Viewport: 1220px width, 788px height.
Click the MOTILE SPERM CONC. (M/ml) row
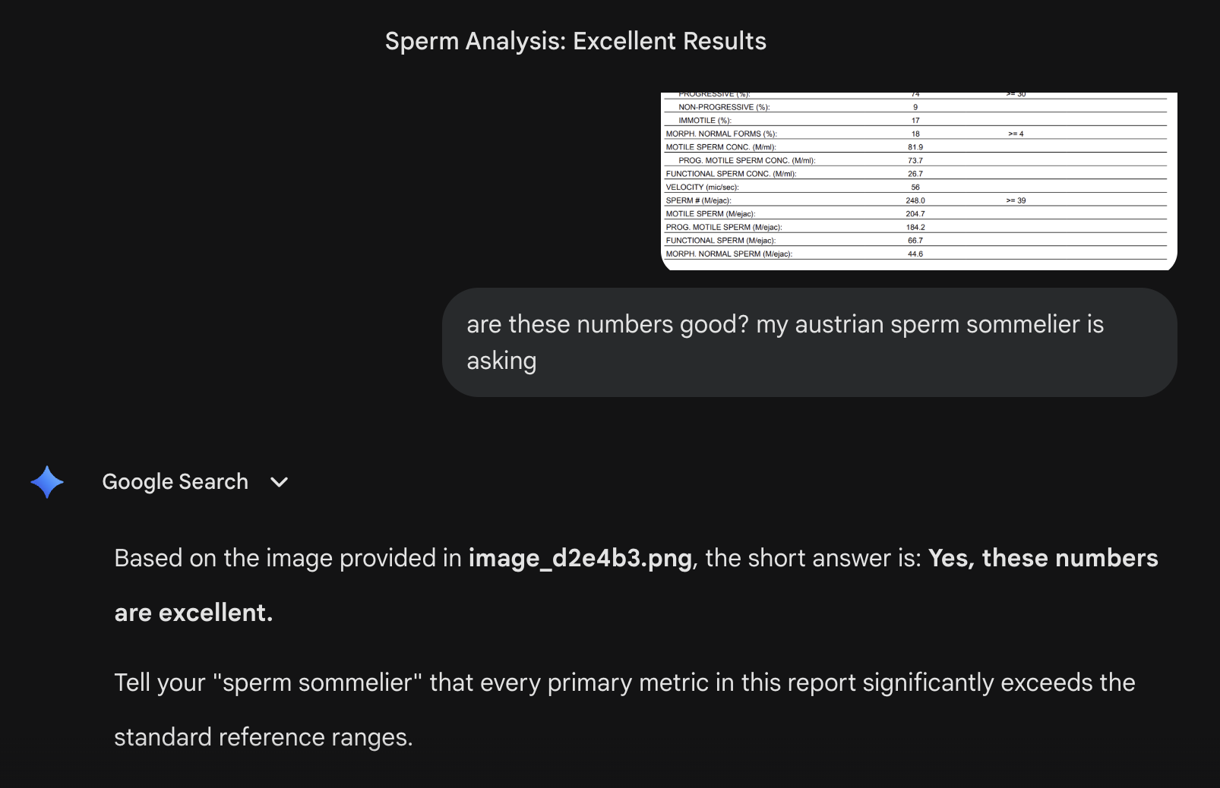point(915,147)
